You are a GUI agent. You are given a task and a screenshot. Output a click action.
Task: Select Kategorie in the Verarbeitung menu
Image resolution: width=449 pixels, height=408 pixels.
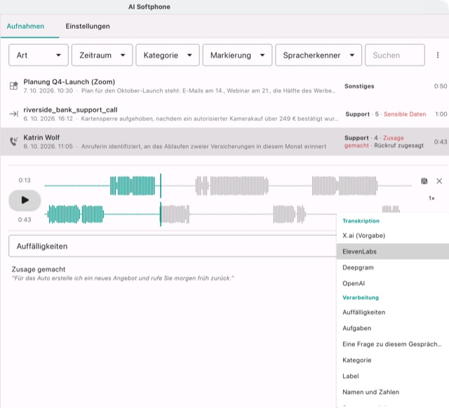pos(393,360)
